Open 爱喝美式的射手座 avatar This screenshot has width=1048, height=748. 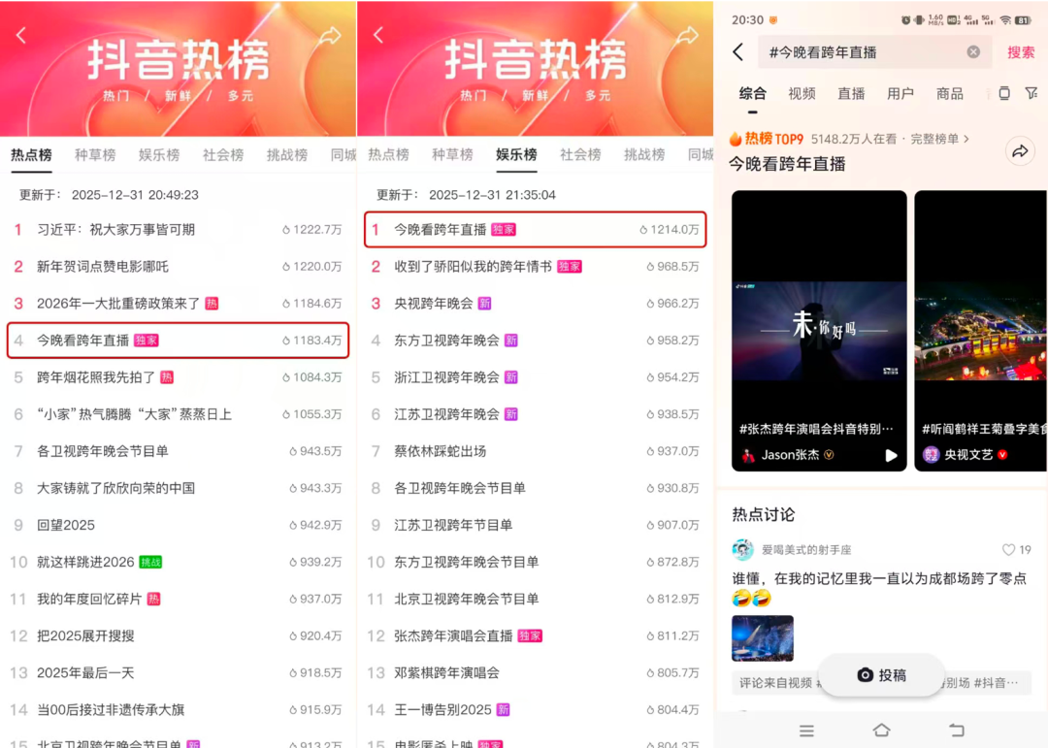(742, 549)
